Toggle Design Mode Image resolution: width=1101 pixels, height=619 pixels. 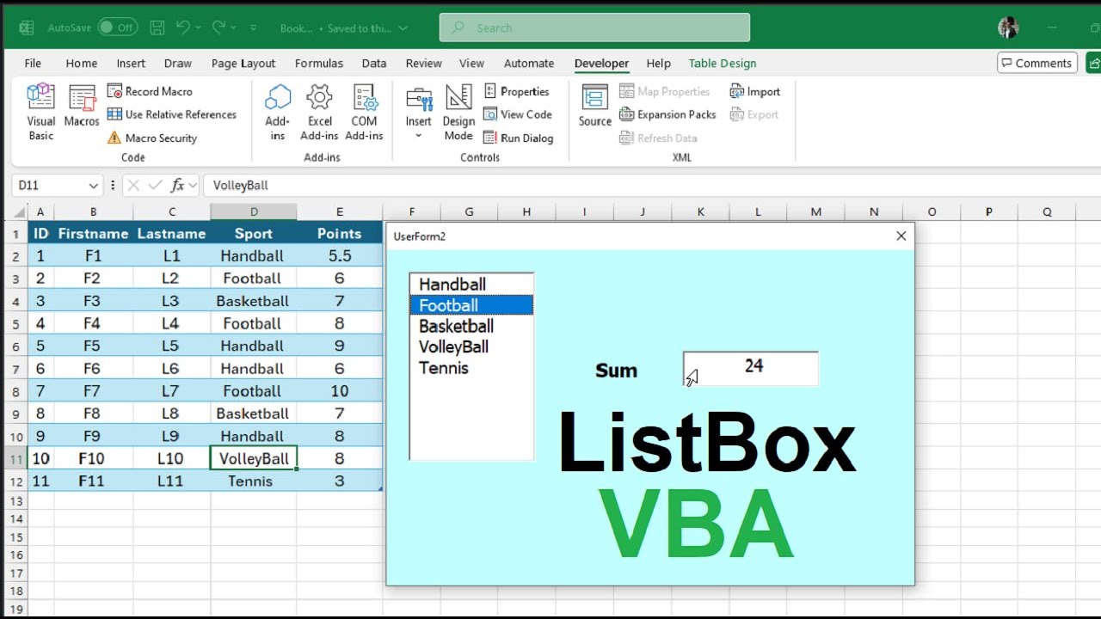(x=458, y=113)
